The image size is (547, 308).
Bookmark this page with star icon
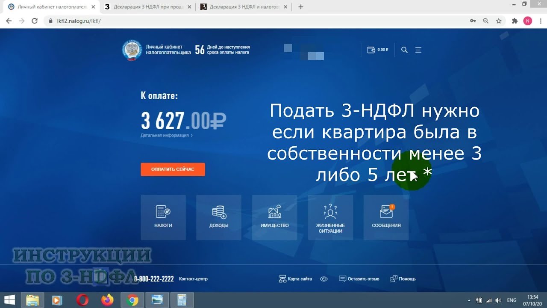(x=498, y=21)
